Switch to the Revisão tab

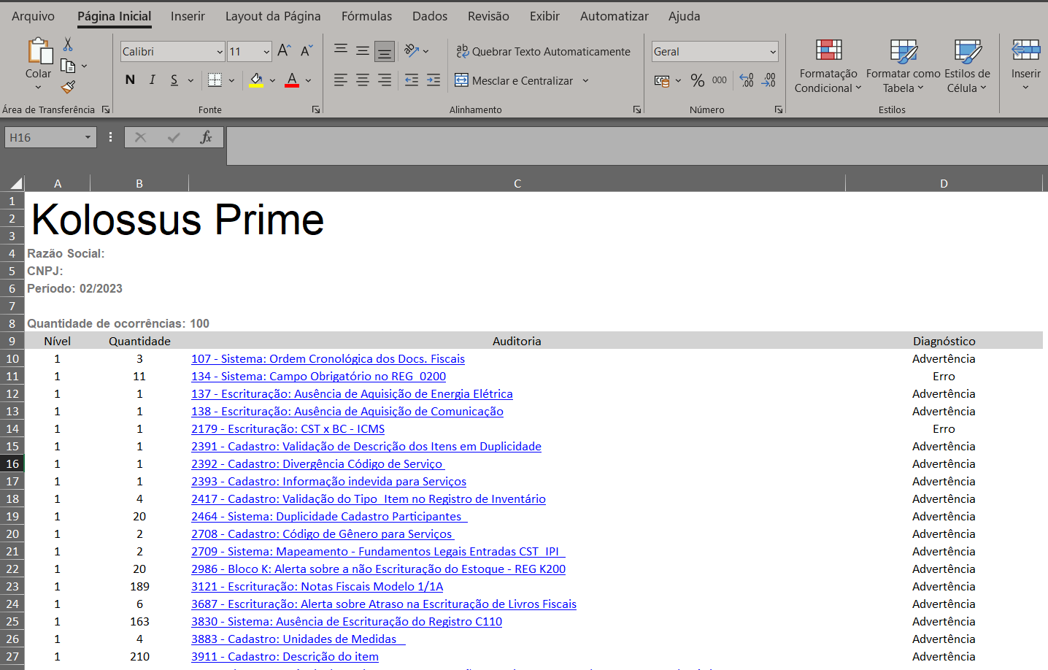click(x=488, y=16)
